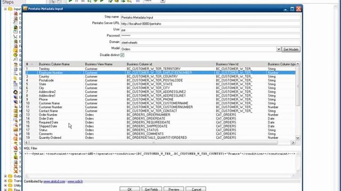341x191 pixels.
Task: Click the BC_CUSTOMER_W_TER_PHONE cell
Action: pyautogui.click(x=150, y=99)
